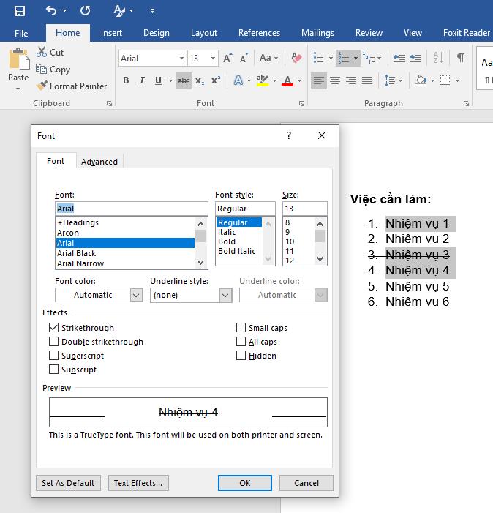The width and height of the screenshot is (493, 513).
Task: Toggle the ribbon strikethrough abc icon
Action: pos(183,80)
